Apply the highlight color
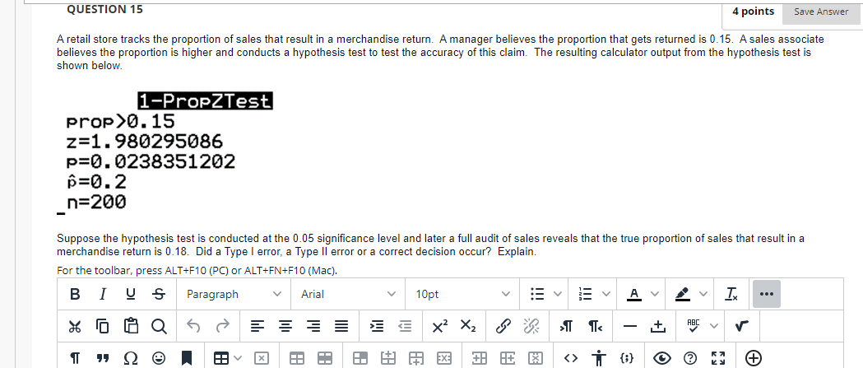Image resolution: width=863 pixels, height=368 pixels. pyautogui.click(x=683, y=294)
